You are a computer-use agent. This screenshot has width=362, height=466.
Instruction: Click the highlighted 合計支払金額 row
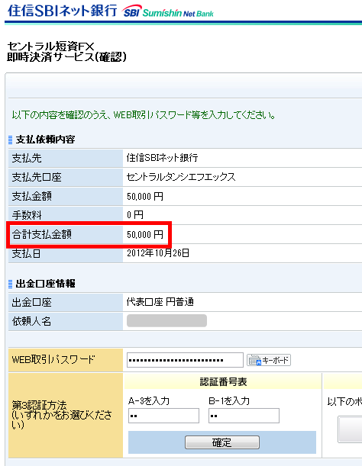point(89,234)
